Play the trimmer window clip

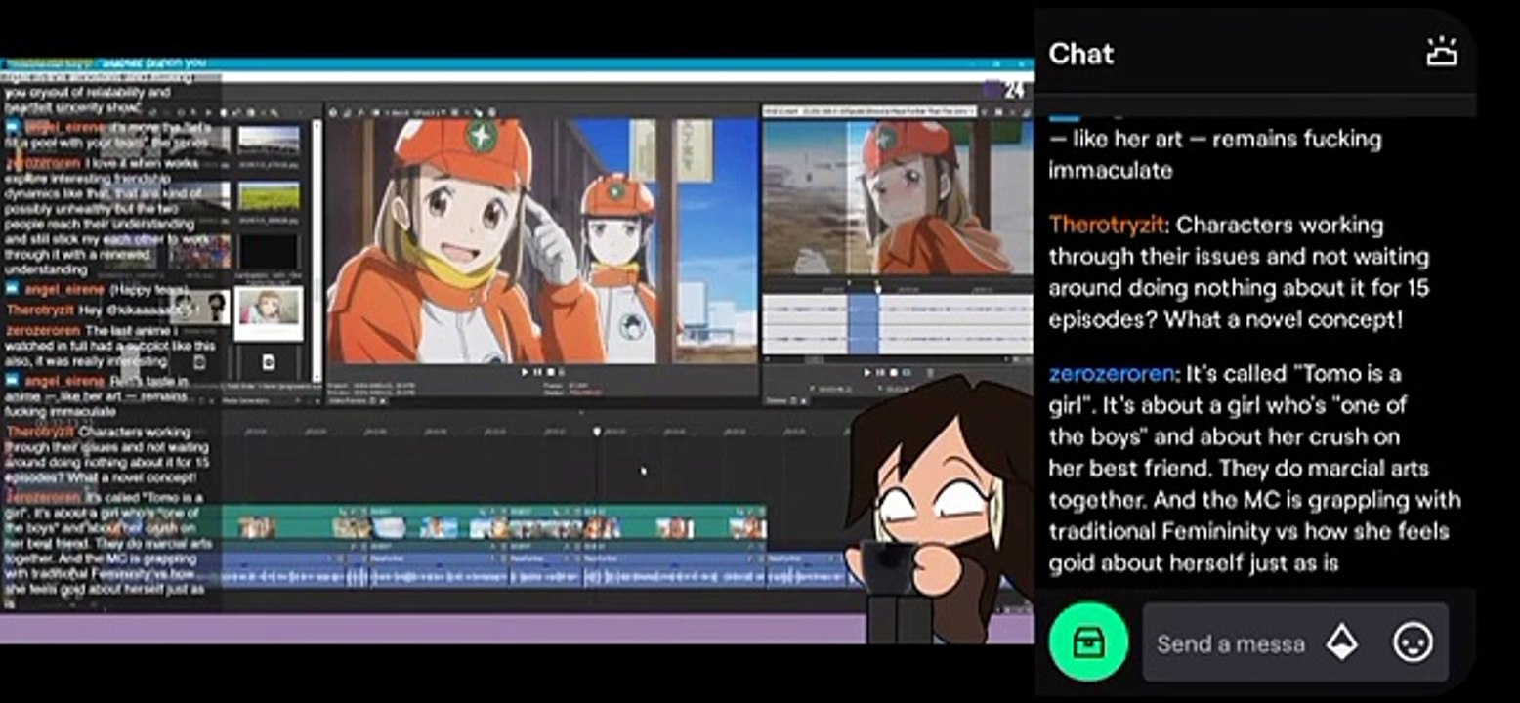click(x=868, y=372)
